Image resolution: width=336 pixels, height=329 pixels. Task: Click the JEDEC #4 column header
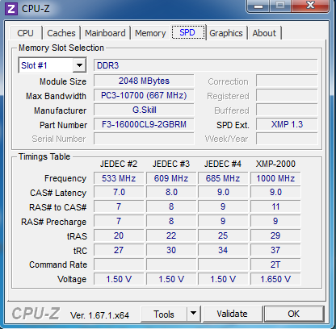[x=223, y=164]
